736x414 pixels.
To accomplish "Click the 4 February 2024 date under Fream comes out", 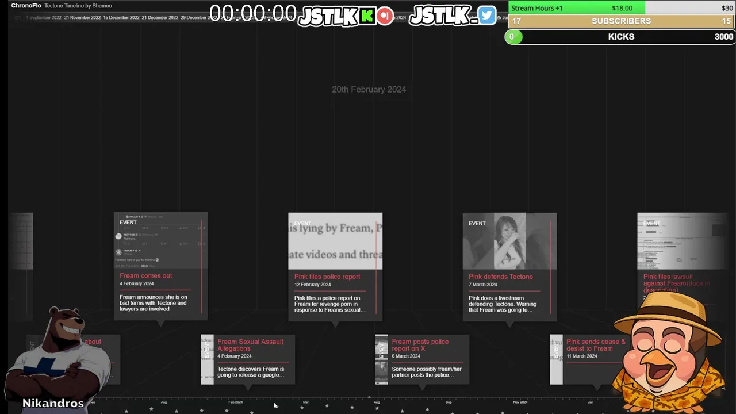I will (x=137, y=284).
